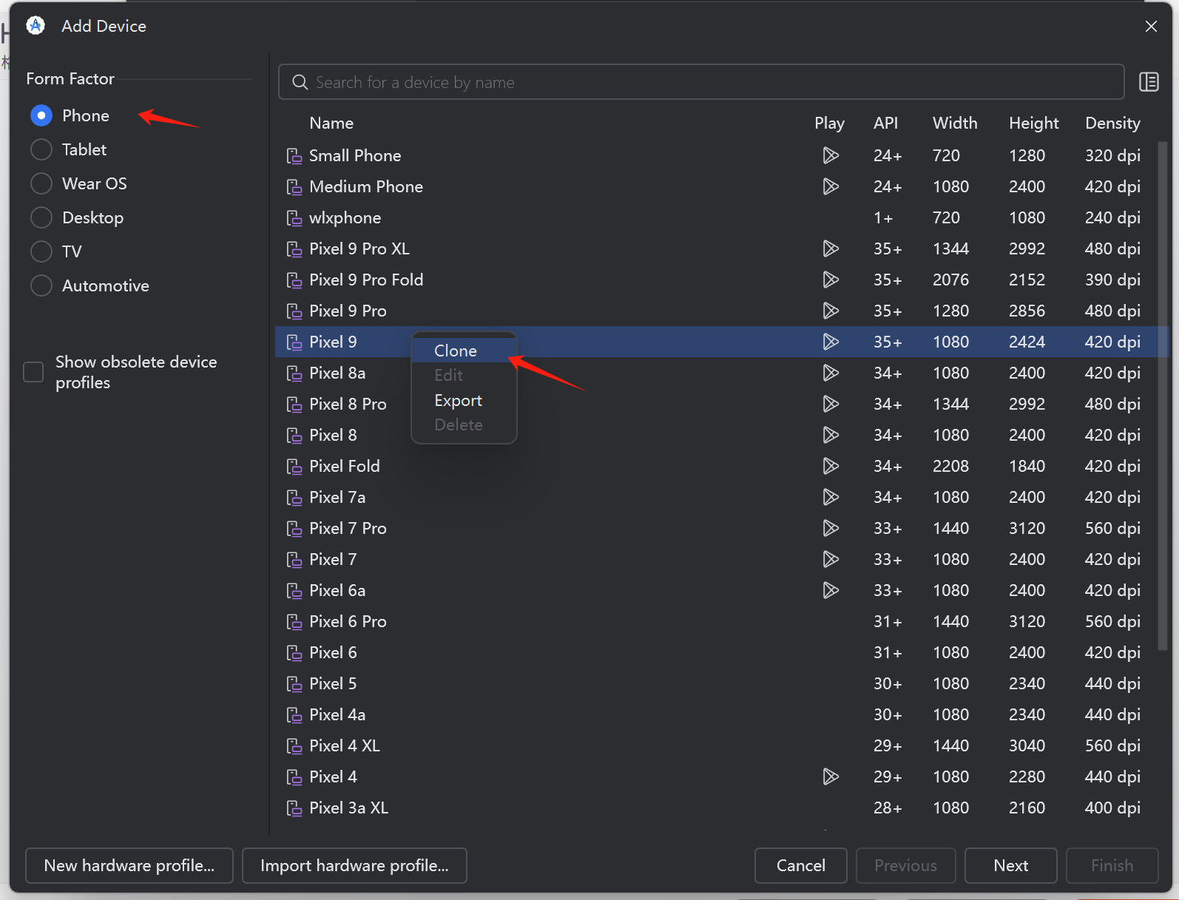Screen dimensions: 1179x900
Task: Sort by the Density column header
Action: click(1112, 123)
